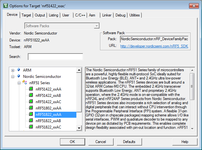Click the device Search input field
The height and width of the screenshot is (150, 202).
tap(56, 57)
